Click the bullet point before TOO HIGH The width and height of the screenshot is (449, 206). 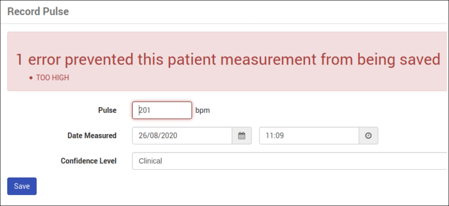[31, 78]
